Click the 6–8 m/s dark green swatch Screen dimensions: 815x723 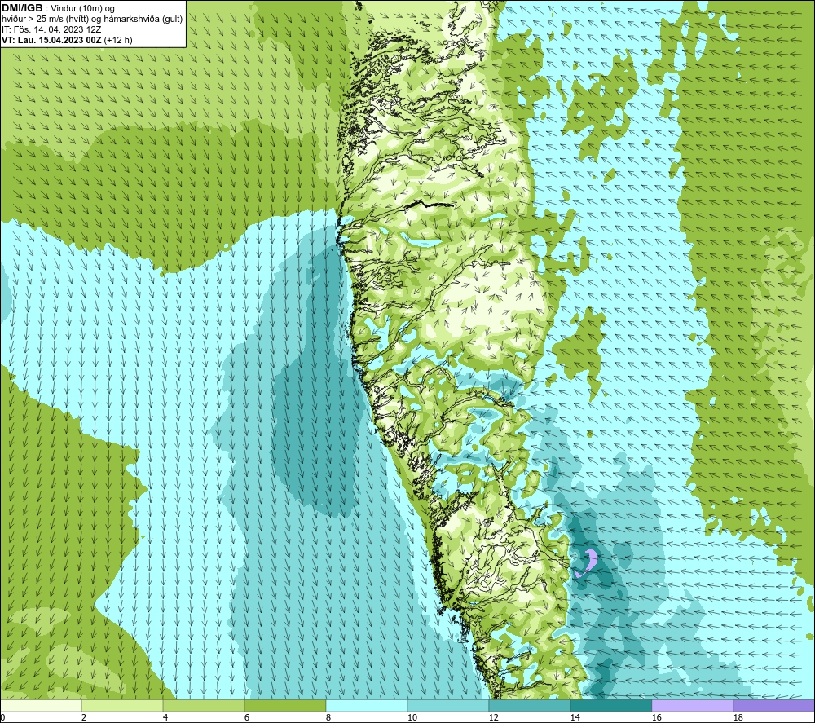[x=285, y=705]
